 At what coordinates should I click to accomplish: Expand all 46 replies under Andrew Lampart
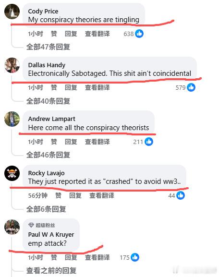(x=48, y=155)
